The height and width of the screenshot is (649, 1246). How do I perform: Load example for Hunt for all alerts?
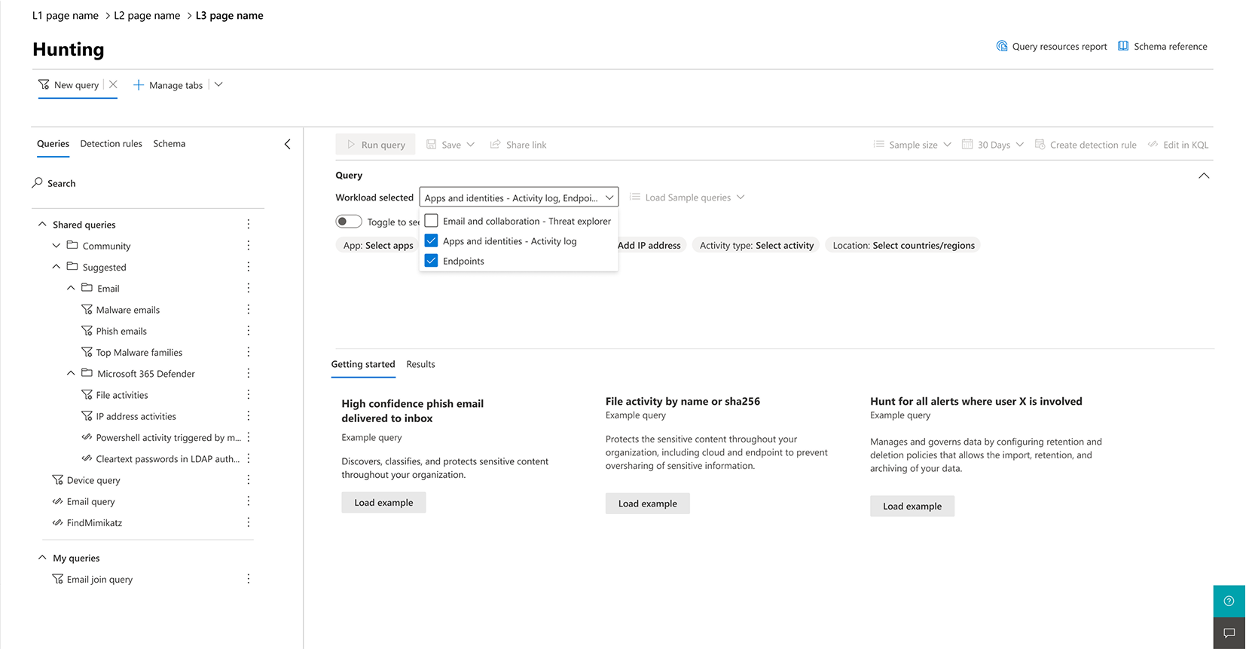912,506
